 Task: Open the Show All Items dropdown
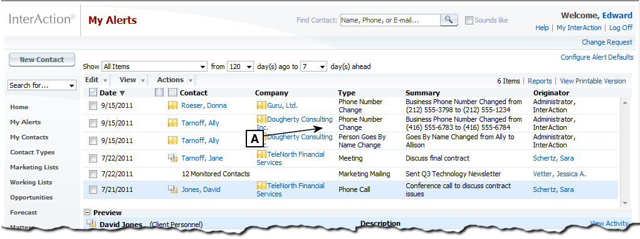tap(154, 66)
